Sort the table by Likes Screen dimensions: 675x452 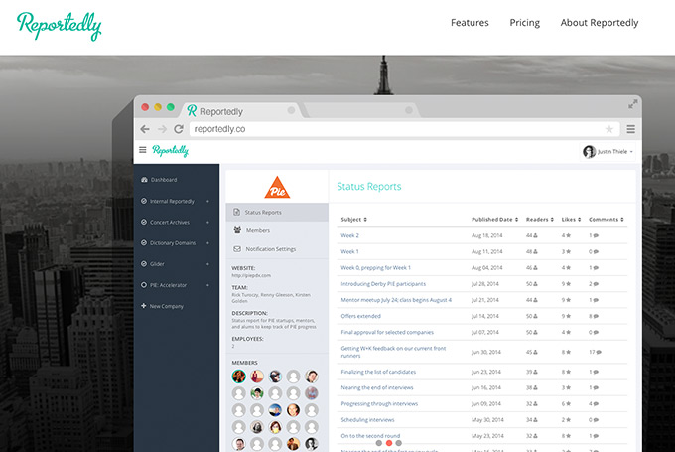(571, 220)
